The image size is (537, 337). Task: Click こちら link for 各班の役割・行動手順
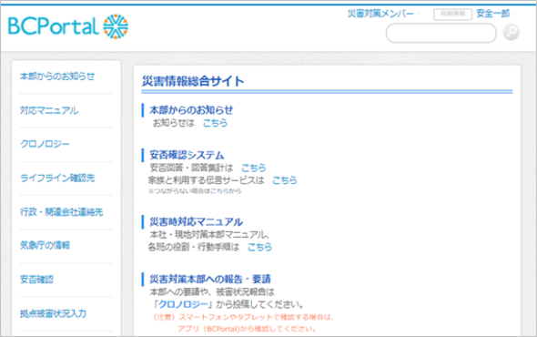[259, 247]
